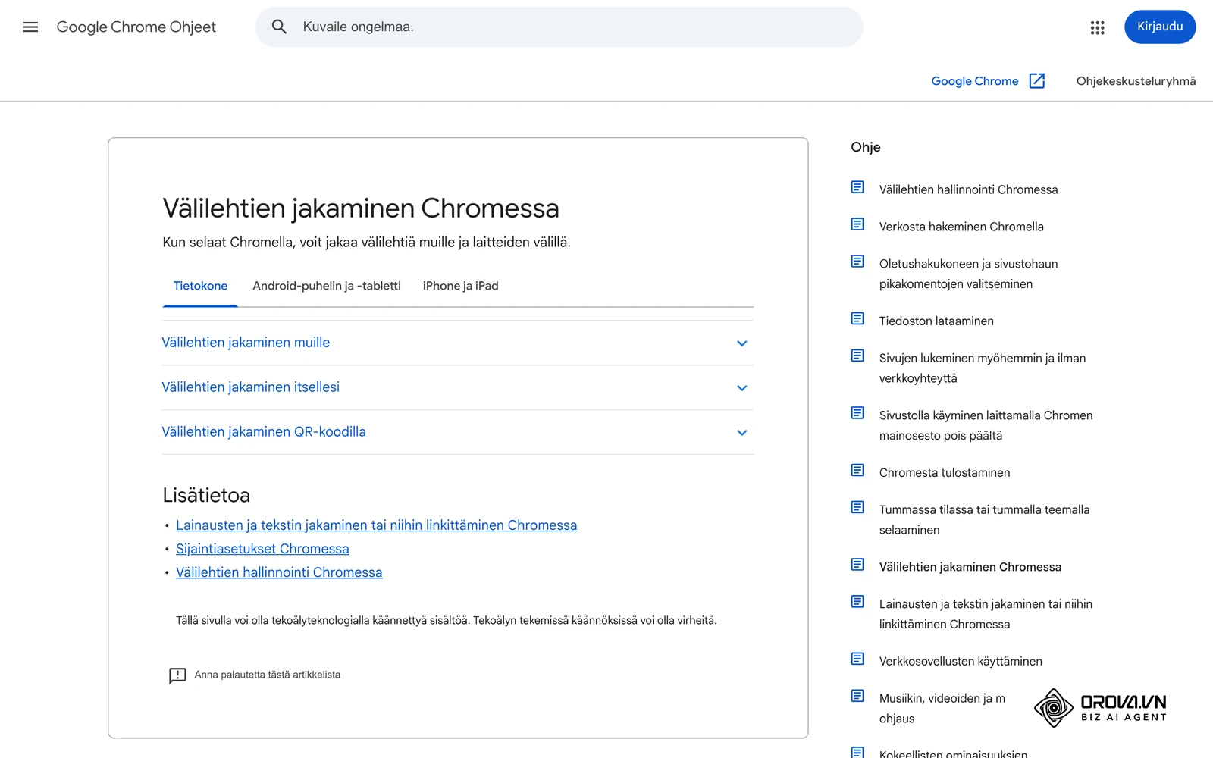1213x758 pixels.
Task: Click article icon beside Verkosta hakeminen Chromella
Action: pos(857,224)
